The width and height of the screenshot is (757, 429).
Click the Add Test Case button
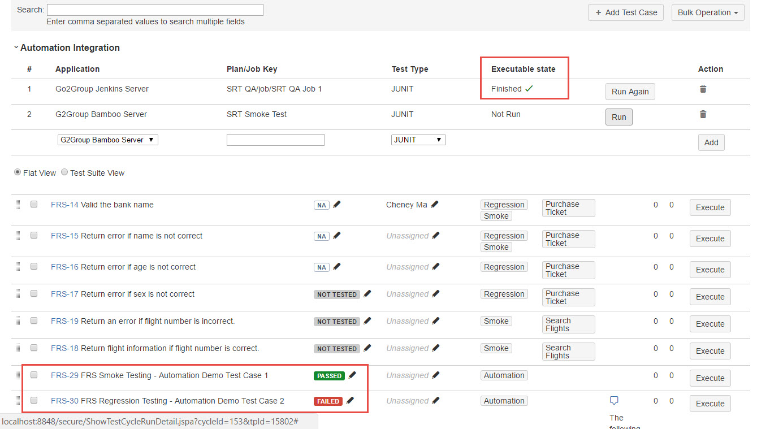tap(626, 12)
